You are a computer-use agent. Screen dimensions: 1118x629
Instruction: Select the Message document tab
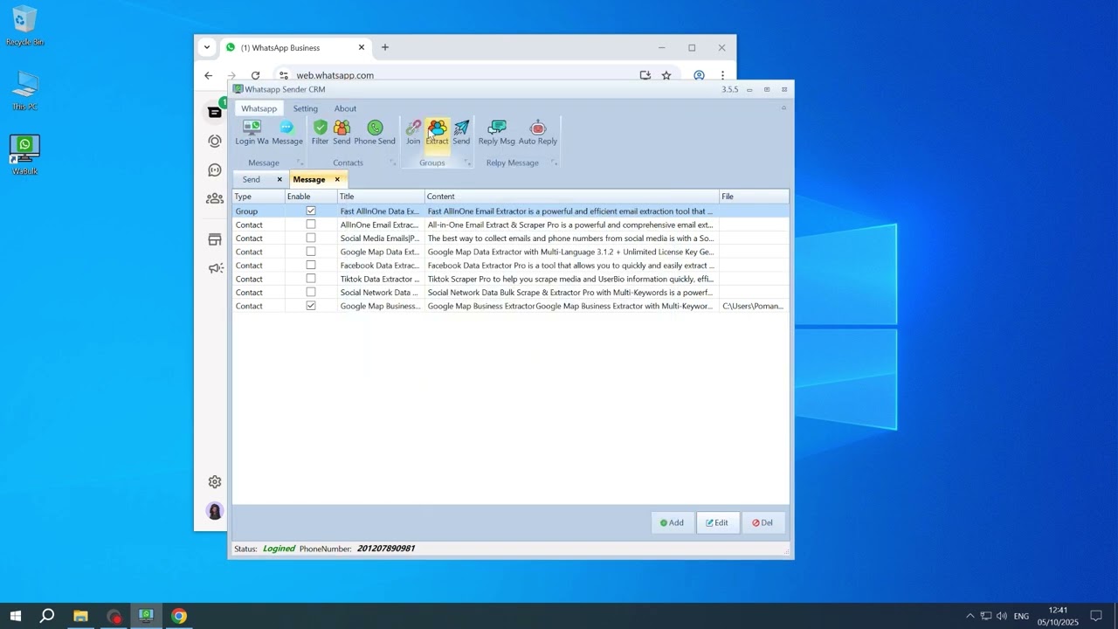click(x=309, y=179)
